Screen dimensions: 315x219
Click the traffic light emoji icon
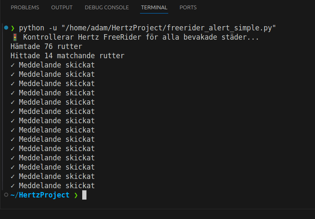pyautogui.click(x=14, y=38)
